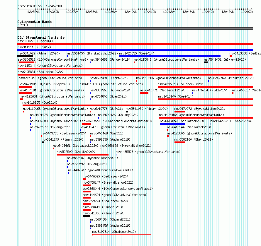
Task: Click the DGV Structural Variants track title
Action: (41, 37)
